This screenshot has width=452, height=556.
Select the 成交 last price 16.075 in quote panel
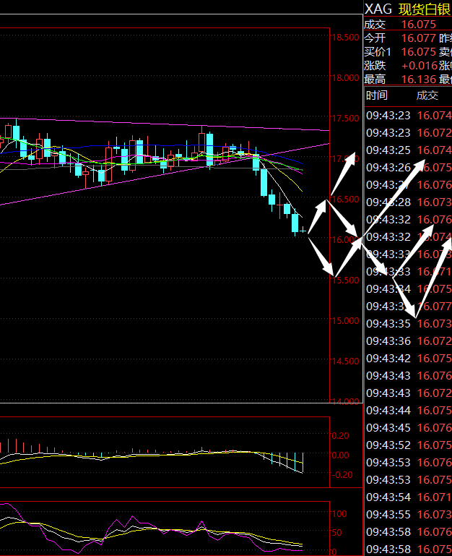point(418,25)
